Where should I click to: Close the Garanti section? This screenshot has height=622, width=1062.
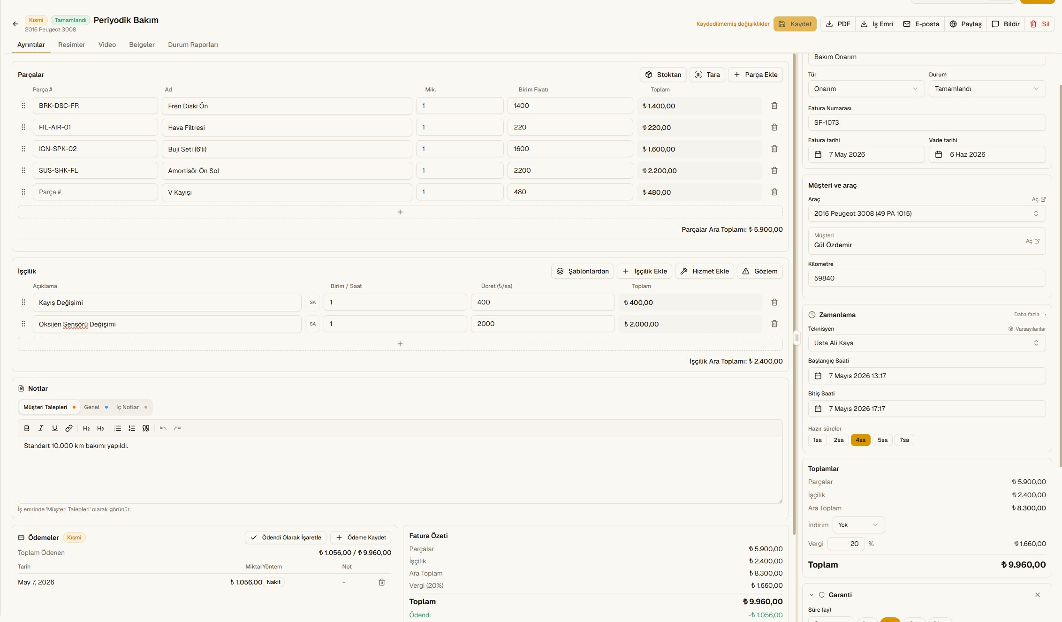(x=1038, y=595)
